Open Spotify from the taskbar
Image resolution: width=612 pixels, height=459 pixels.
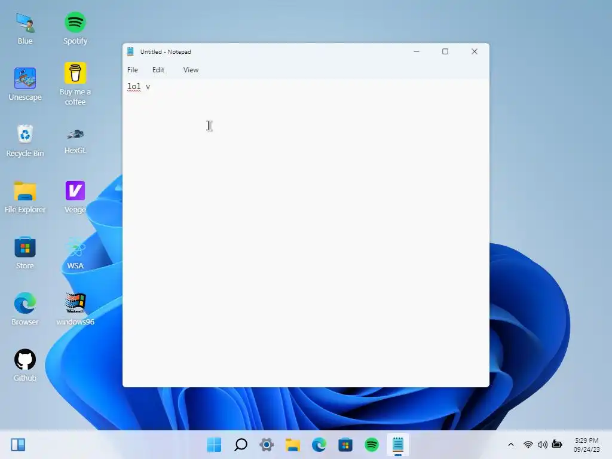click(372, 445)
